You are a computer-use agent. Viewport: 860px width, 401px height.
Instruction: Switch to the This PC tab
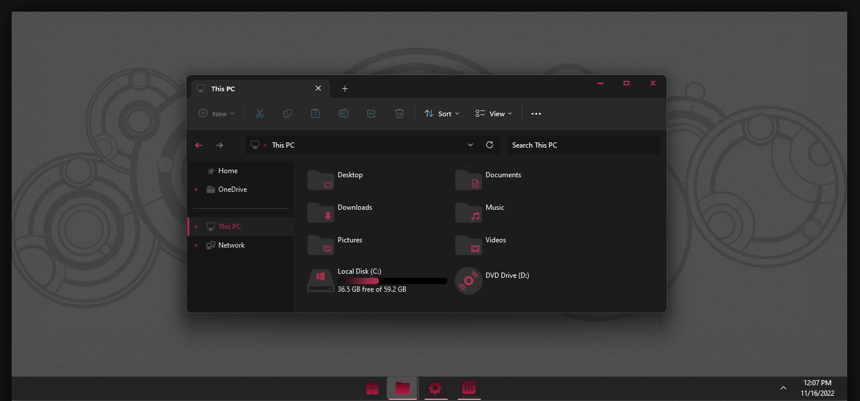coord(222,88)
